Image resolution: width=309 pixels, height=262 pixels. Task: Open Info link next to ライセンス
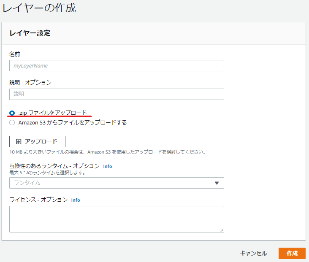point(76,200)
